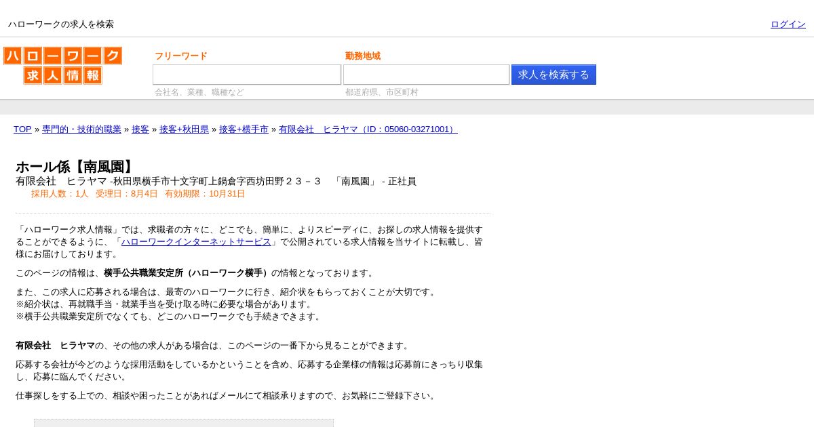Image resolution: width=814 pixels, height=427 pixels.
Task: Click the 勤務地域 label
Action: pos(363,56)
